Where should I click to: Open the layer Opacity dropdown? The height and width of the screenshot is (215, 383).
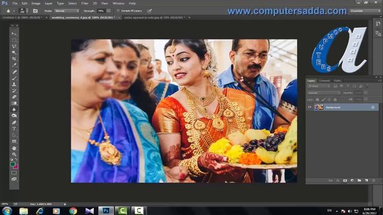coord(366,93)
